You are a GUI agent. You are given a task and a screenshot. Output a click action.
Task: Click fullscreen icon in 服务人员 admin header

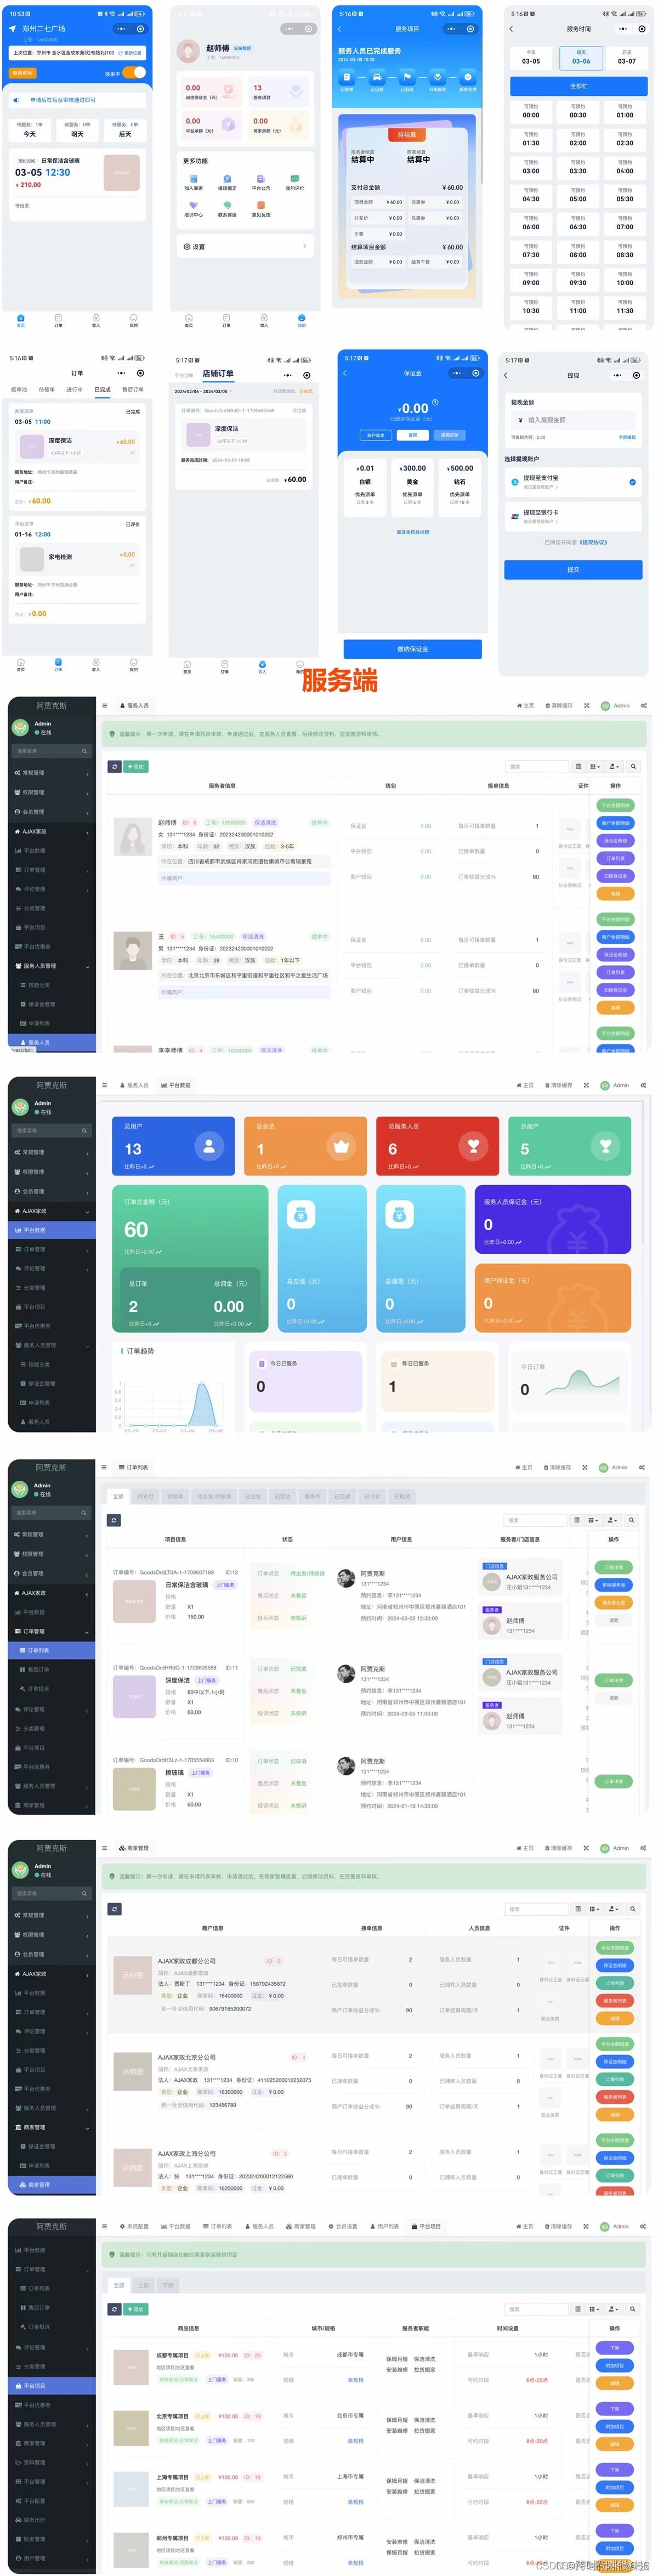coord(586,705)
